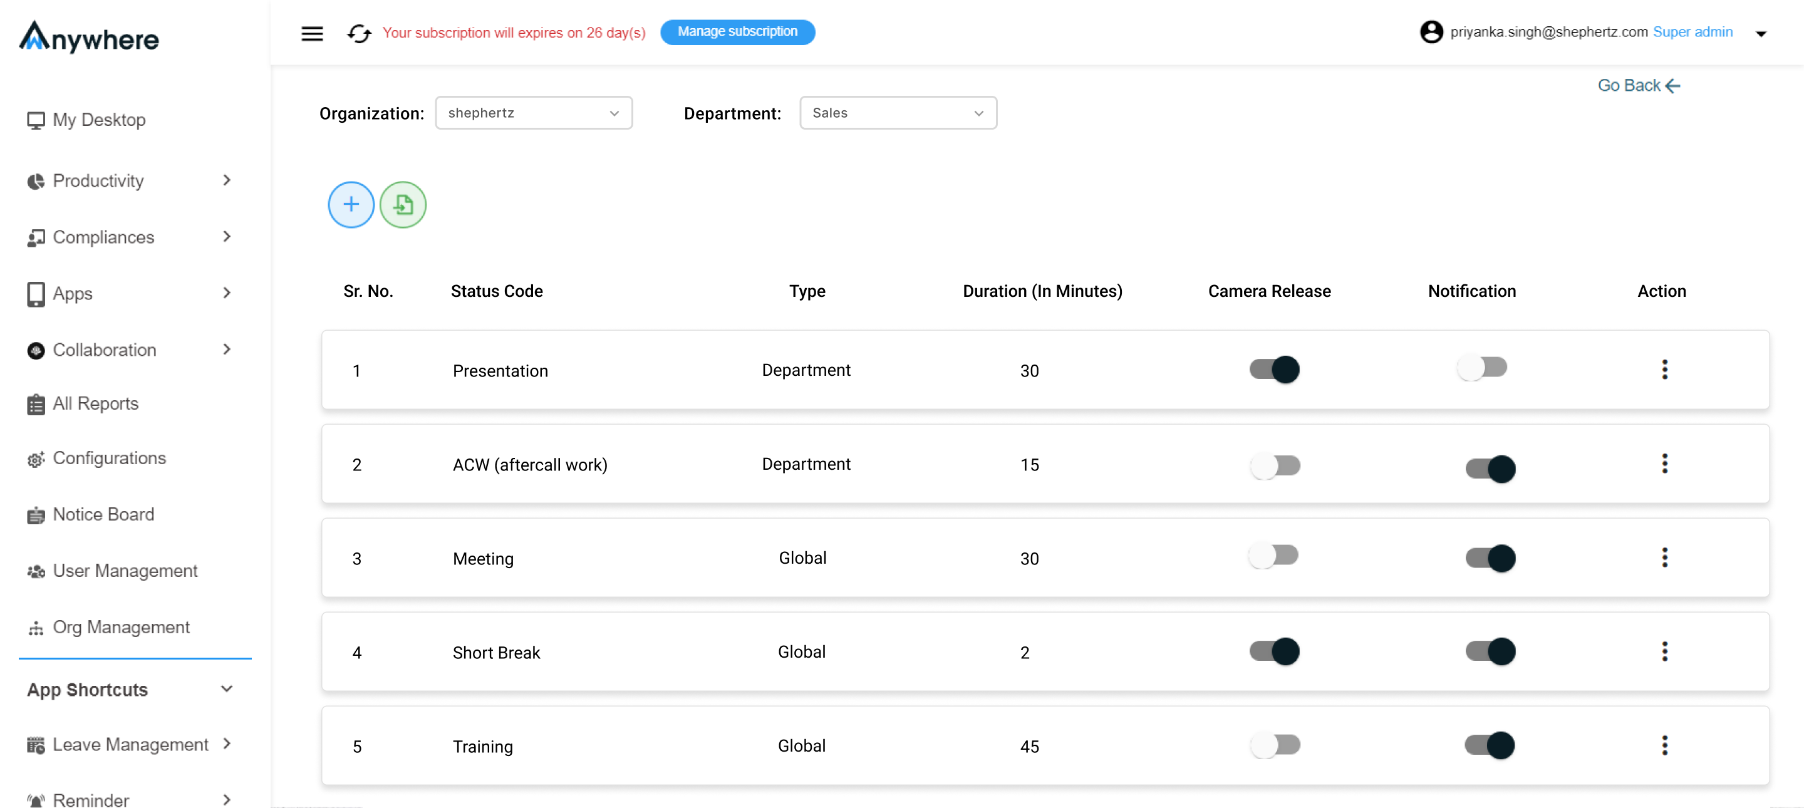Disable Camera Release for Presentation

point(1274,369)
